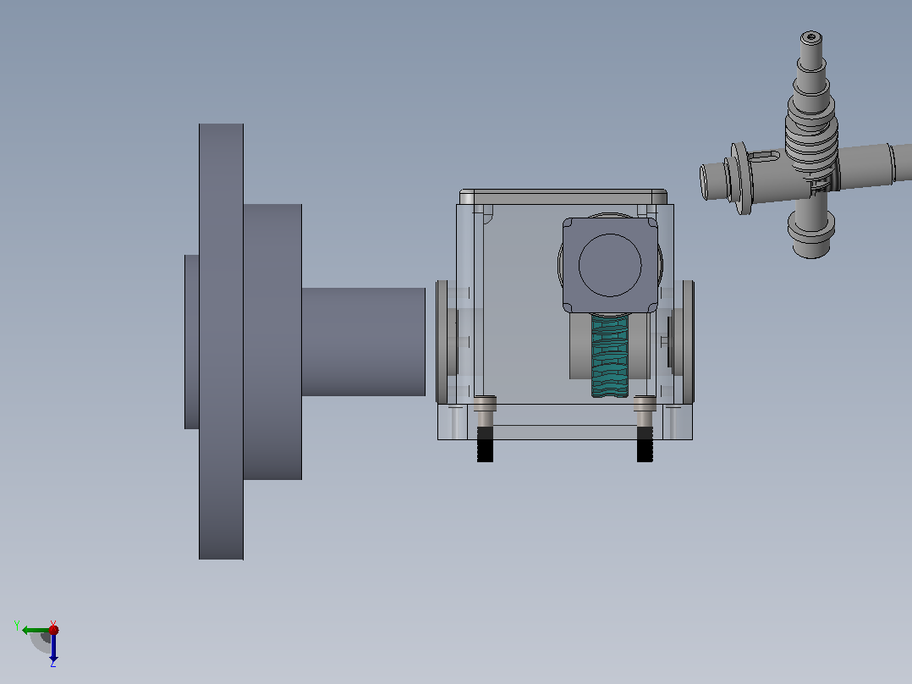
Task: Click the red X axis dot of the triad
Action: [53, 630]
